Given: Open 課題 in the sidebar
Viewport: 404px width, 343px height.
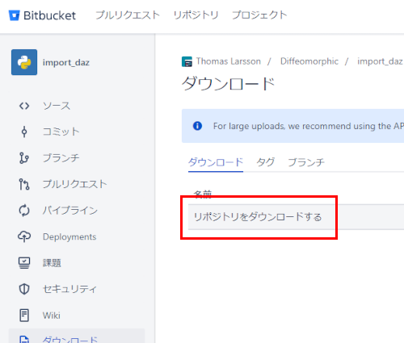Looking at the screenshot, I should coord(52,263).
